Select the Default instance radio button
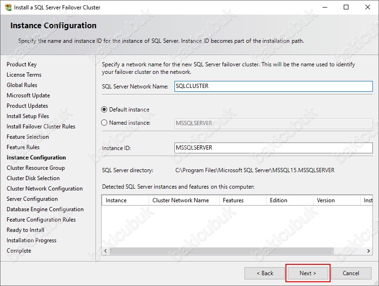 click(x=104, y=110)
